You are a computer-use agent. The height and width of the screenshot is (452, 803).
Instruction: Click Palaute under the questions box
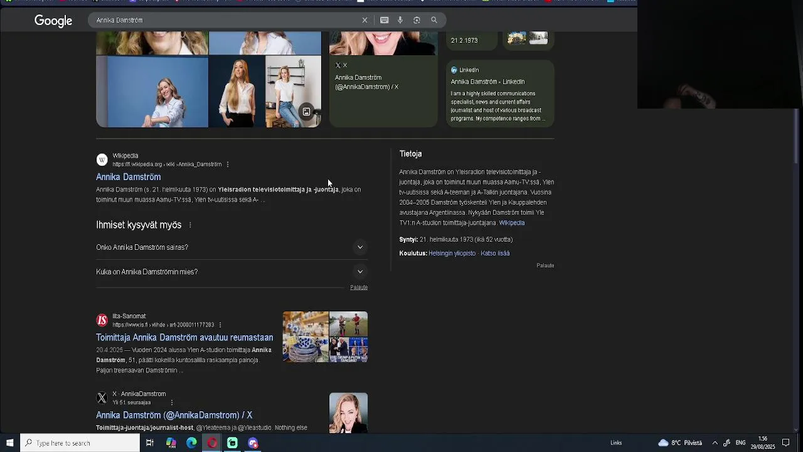pyautogui.click(x=359, y=288)
